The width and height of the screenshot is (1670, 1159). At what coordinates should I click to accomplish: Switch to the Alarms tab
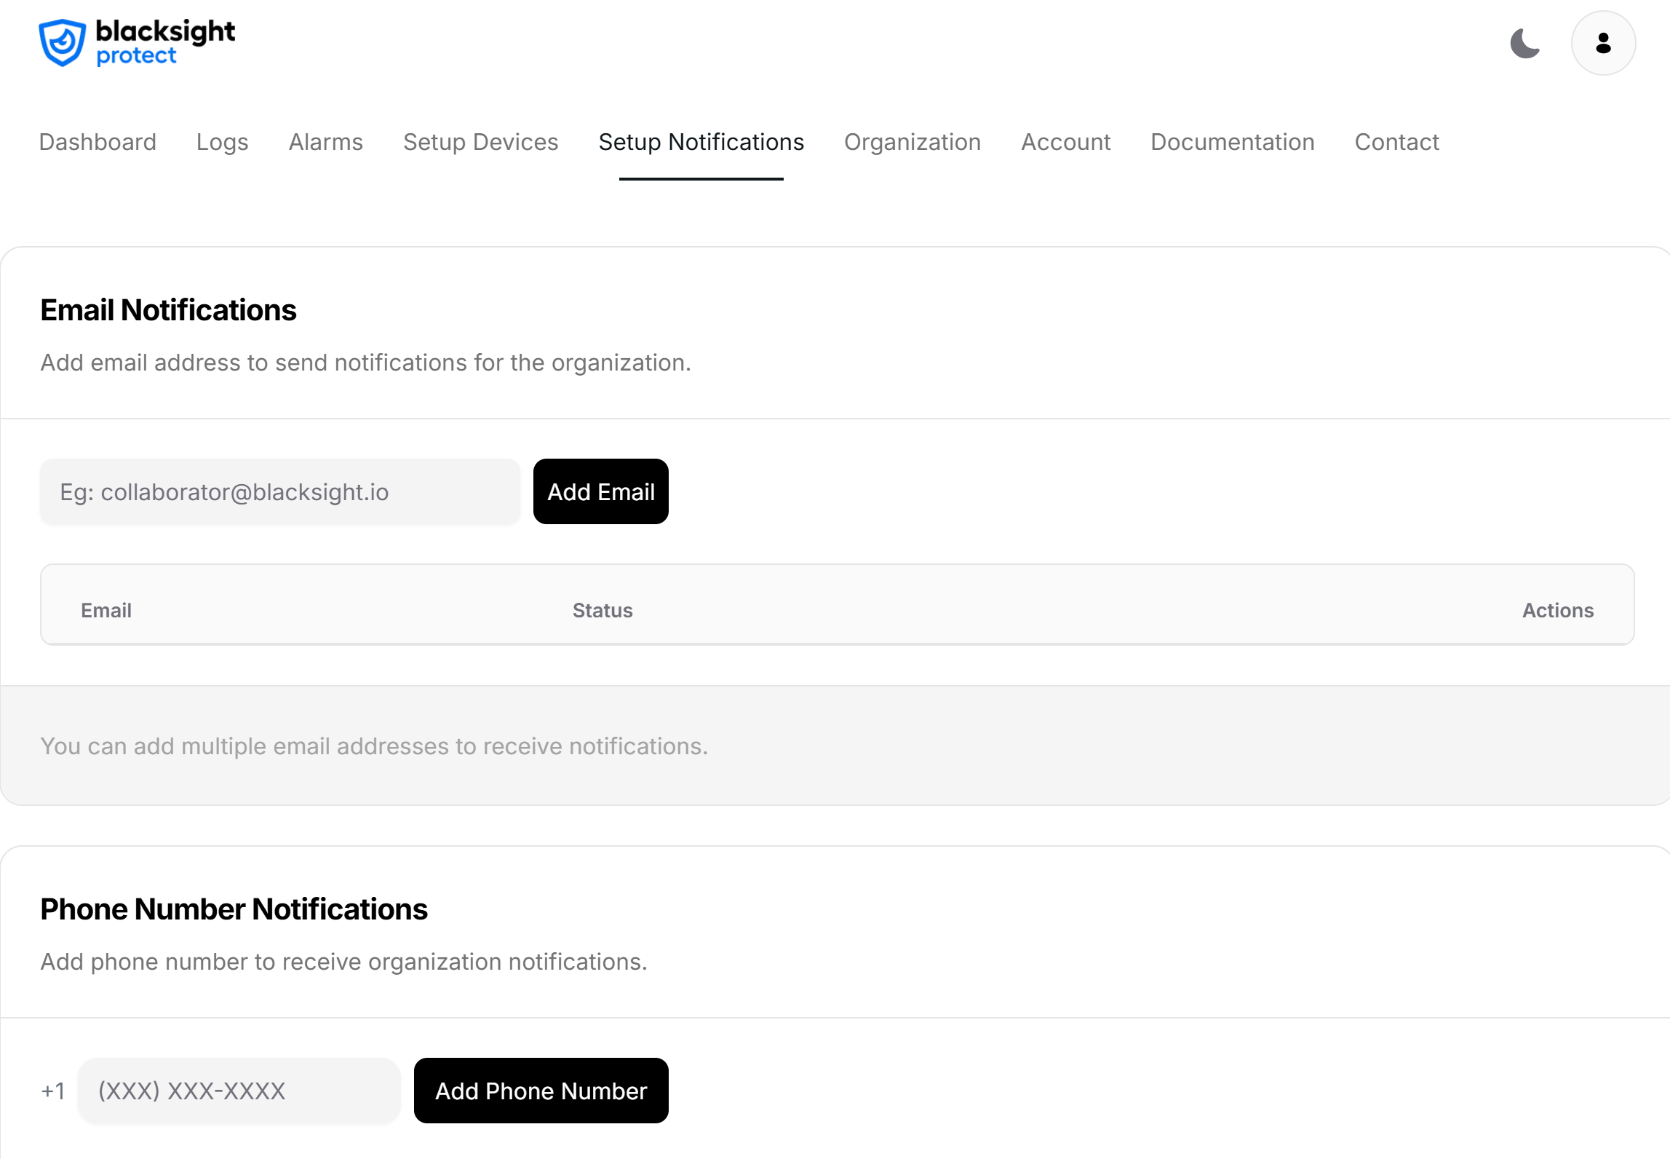click(x=325, y=142)
